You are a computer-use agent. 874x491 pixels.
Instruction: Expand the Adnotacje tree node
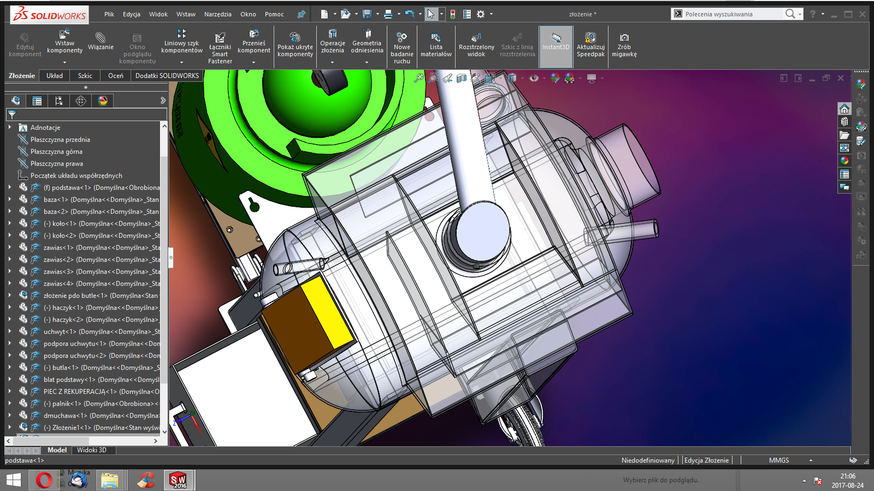click(x=10, y=127)
